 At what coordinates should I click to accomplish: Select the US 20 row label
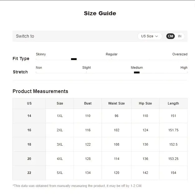coord(29,159)
